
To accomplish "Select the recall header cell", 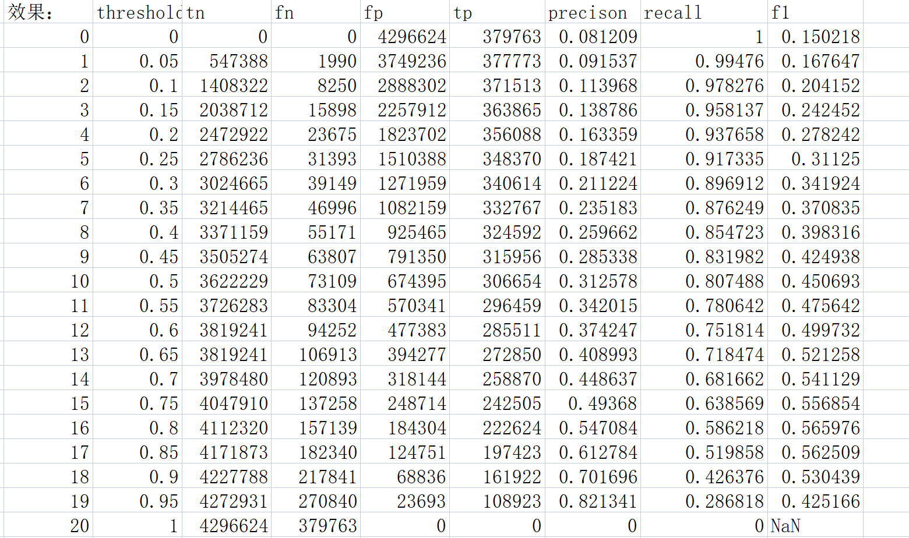I will [x=704, y=12].
